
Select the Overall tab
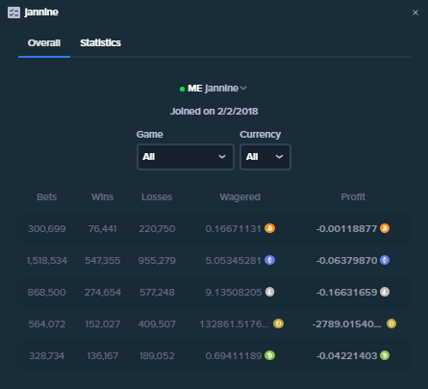tap(44, 43)
